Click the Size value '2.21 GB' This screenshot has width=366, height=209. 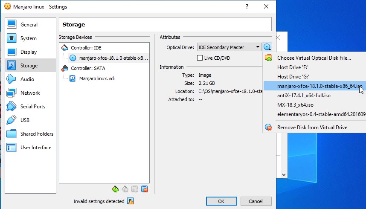coord(206,83)
